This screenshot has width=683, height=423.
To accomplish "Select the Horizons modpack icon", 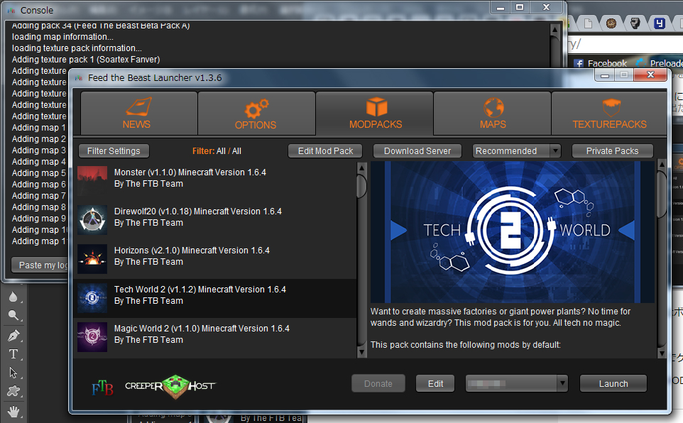I will pos(92,259).
